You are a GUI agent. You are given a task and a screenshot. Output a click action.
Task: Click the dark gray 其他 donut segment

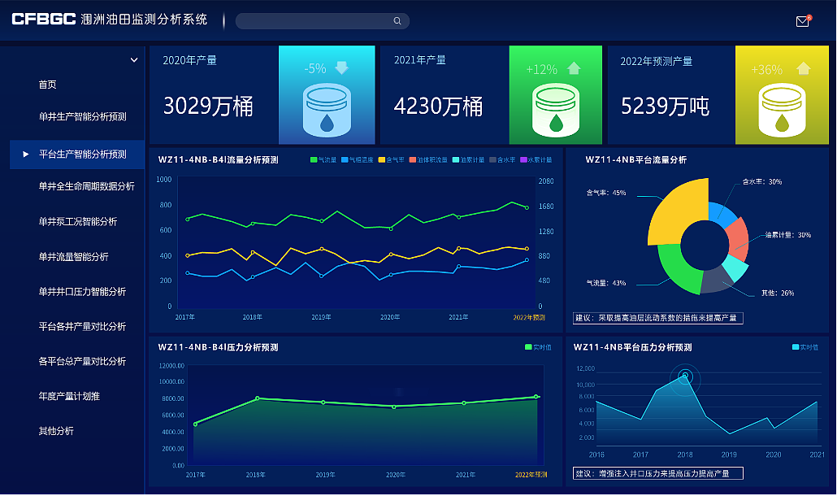(717, 281)
